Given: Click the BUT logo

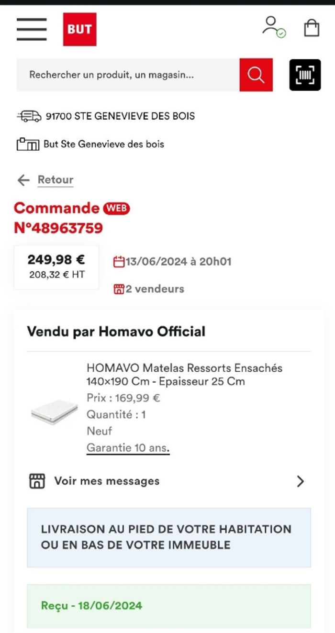Looking at the screenshot, I should 79,29.
